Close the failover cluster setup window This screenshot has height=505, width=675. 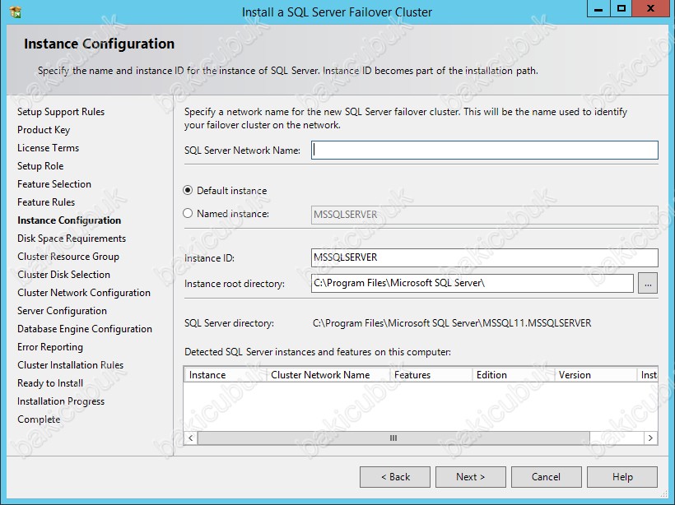click(651, 8)
